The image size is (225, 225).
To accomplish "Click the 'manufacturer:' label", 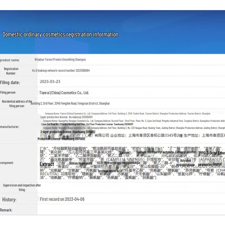I will (10, 127).
